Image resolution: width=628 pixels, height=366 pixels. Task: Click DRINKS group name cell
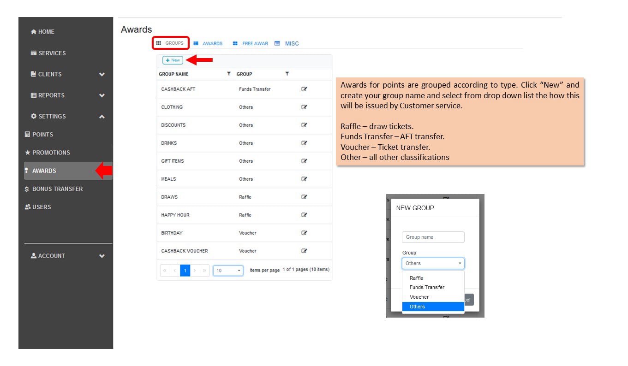tap(169, 143)
